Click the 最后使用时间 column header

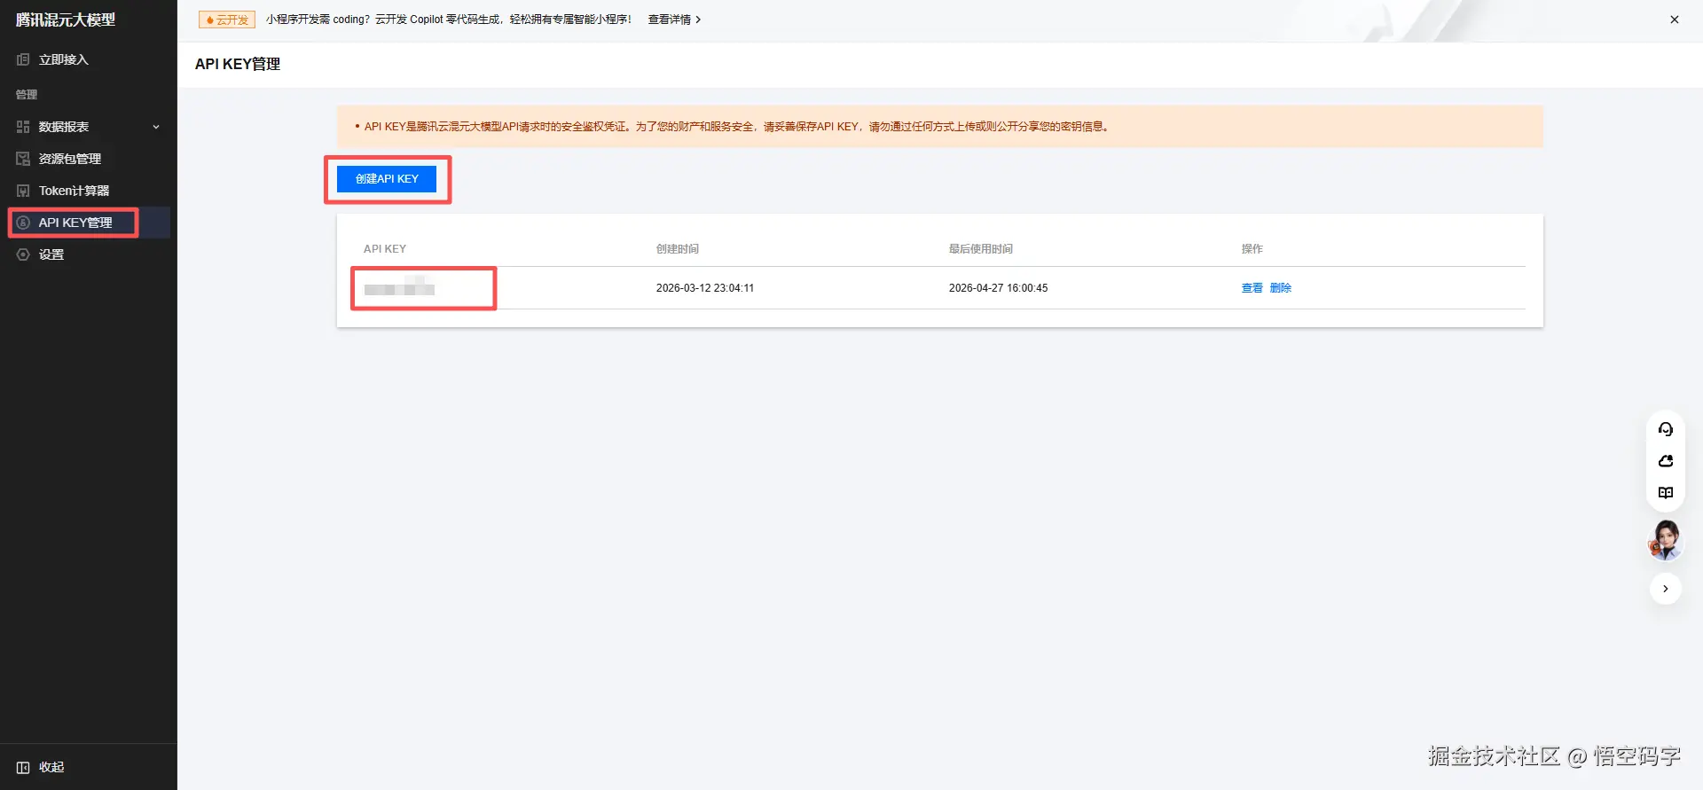[x=981, y=249]
